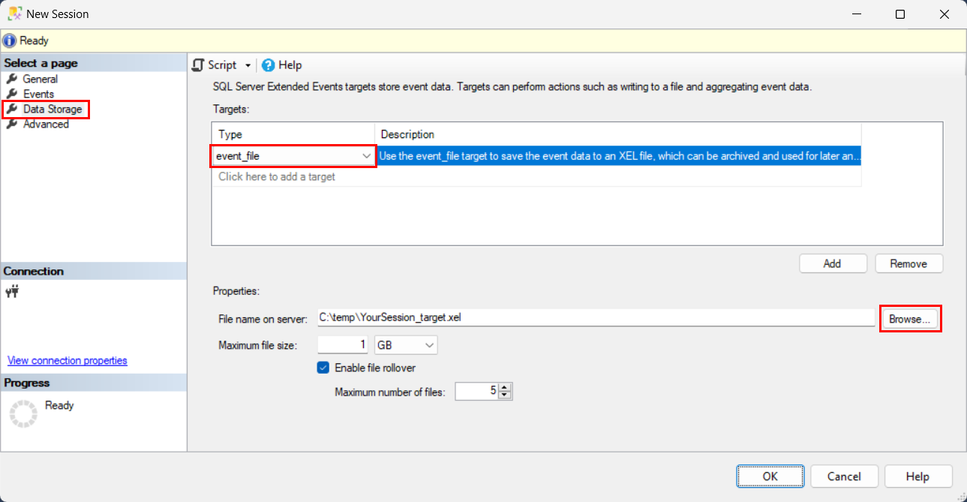Click the wrench icon beside General
This screenshot has height=502, width=967.
(x=11, y=79)
